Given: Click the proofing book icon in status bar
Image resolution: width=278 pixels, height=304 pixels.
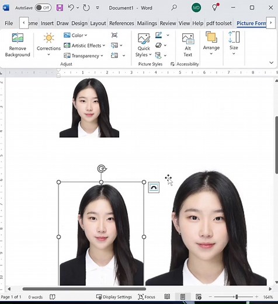Looking at the screenshot, I should point(53,297).
